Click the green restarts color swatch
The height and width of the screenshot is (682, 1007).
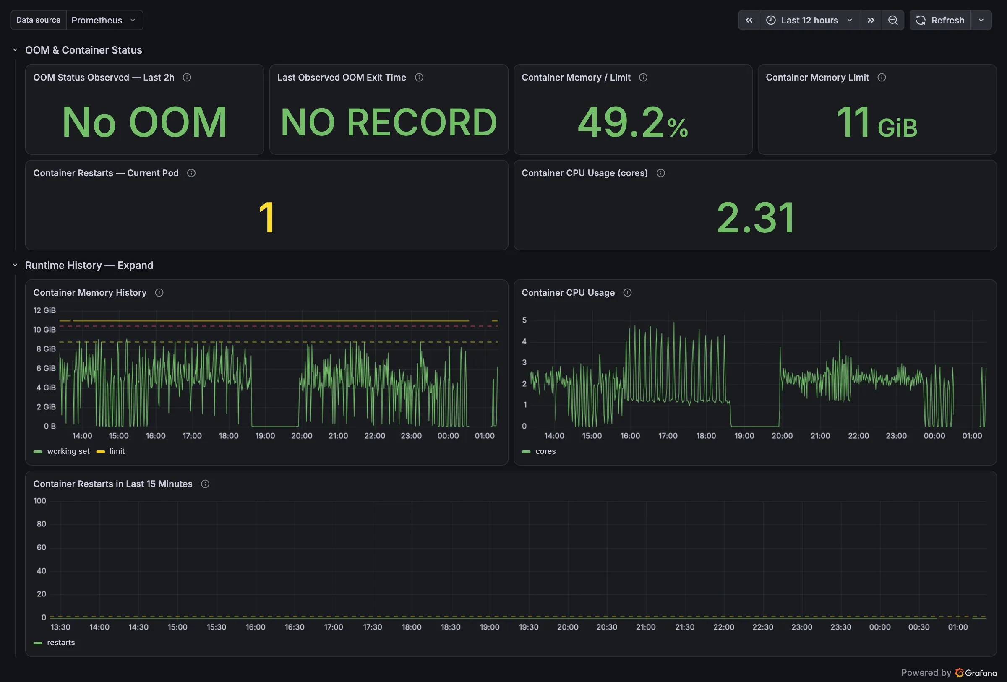38,643
